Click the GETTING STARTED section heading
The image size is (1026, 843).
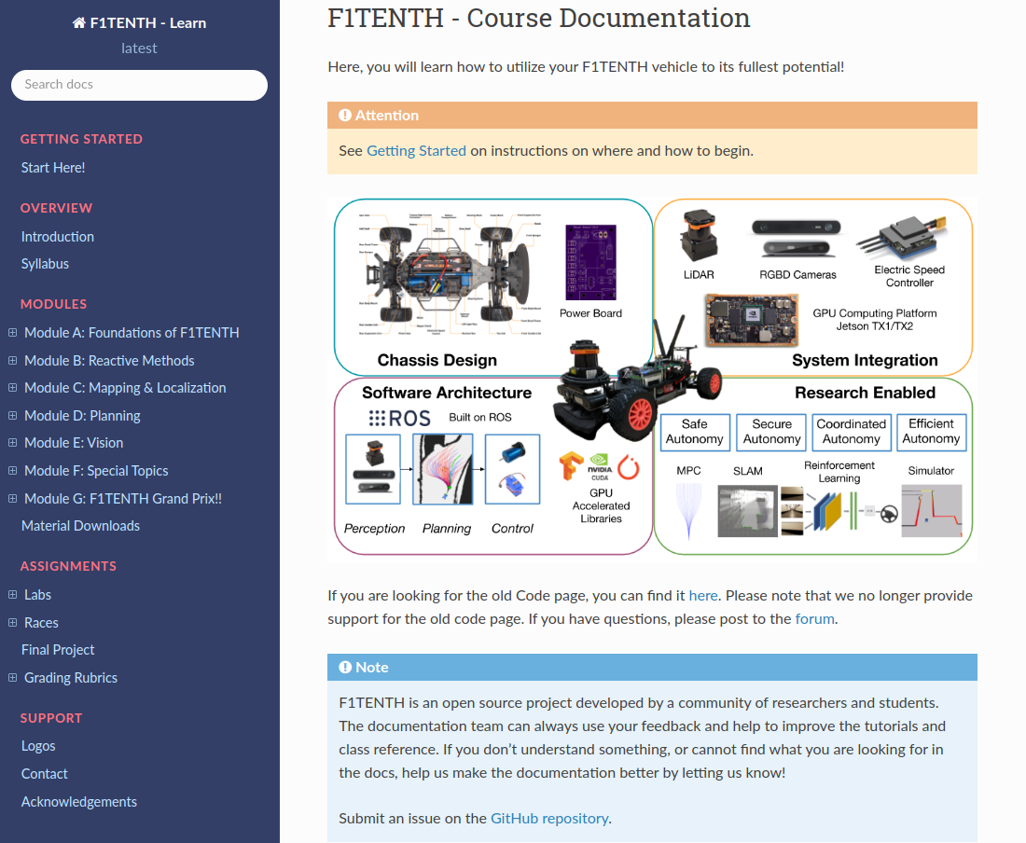click(x=81, y=139)
